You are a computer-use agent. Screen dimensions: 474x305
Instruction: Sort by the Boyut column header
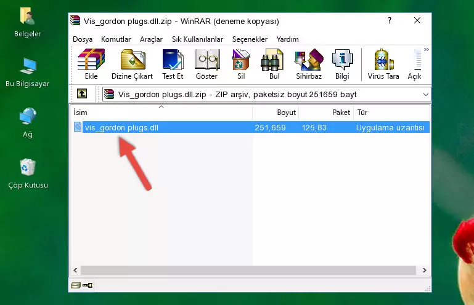[x=276, y=113]
